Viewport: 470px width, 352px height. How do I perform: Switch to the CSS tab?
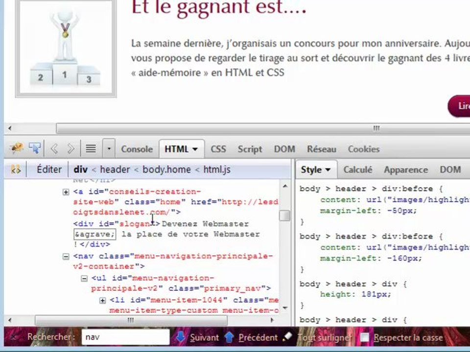[x=218, y=149]
